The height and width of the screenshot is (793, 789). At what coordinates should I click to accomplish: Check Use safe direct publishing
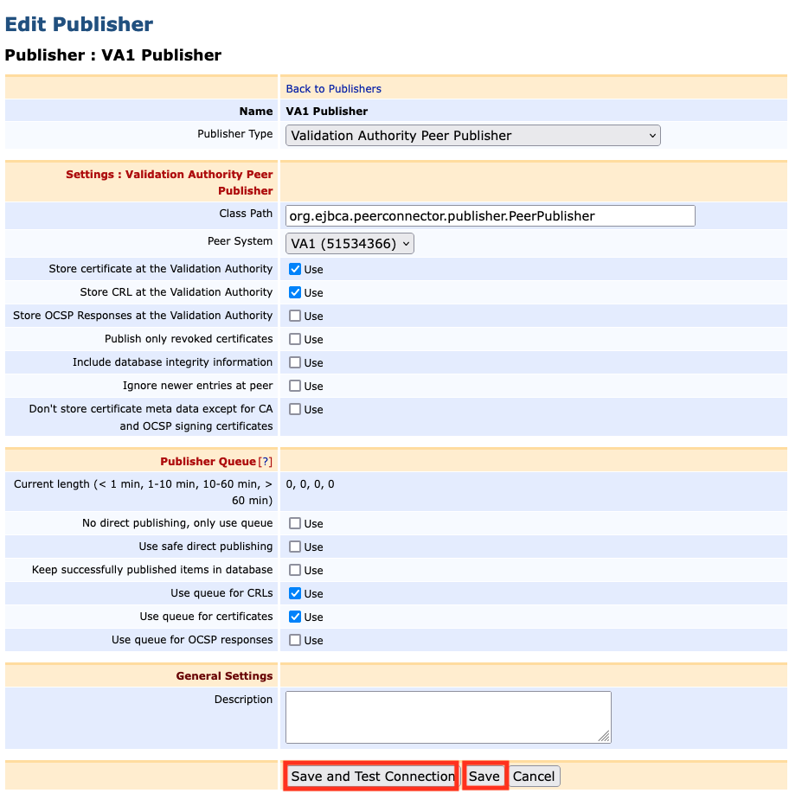[x=295, y=547]
